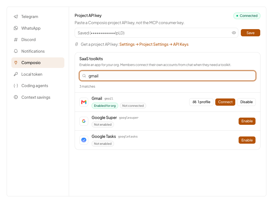Switch to Coding agents section
The height and width of the screenshot is (223, 273).
pyautogui.click(x=38, y=86)
